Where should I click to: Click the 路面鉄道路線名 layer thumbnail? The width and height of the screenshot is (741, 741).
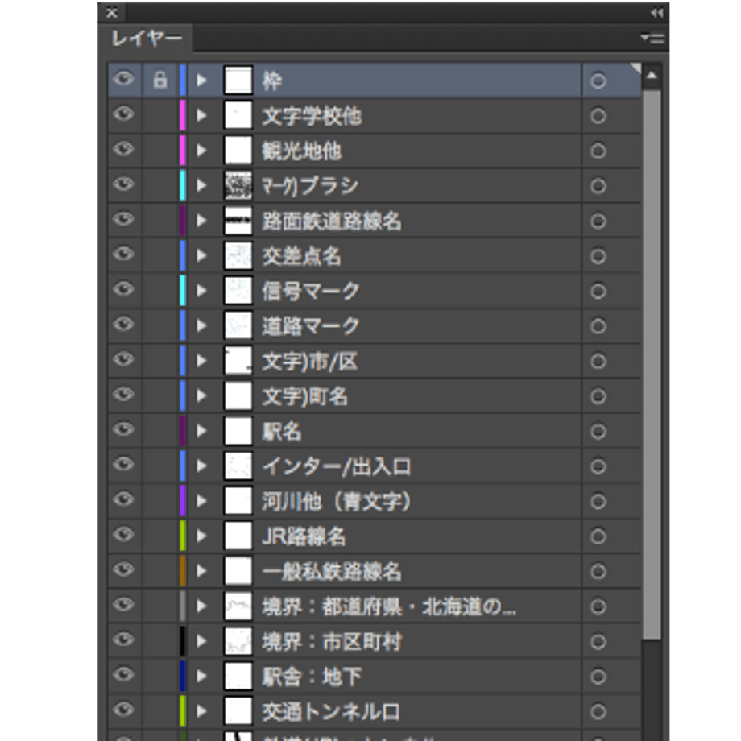point(238,220)
